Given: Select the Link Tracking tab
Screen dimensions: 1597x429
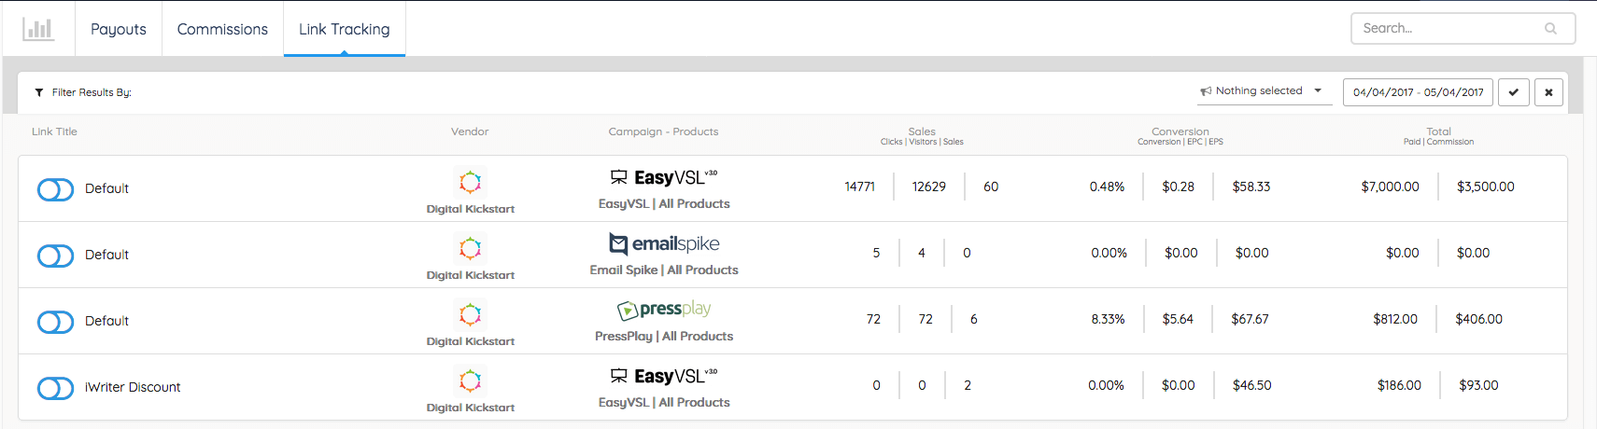Looking at the screenshot, I should pyautogui.click(x=345, y=29).
